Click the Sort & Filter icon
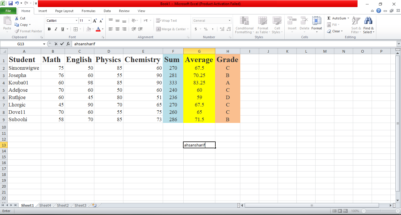 pyautogui.click(x=356, y=21)
